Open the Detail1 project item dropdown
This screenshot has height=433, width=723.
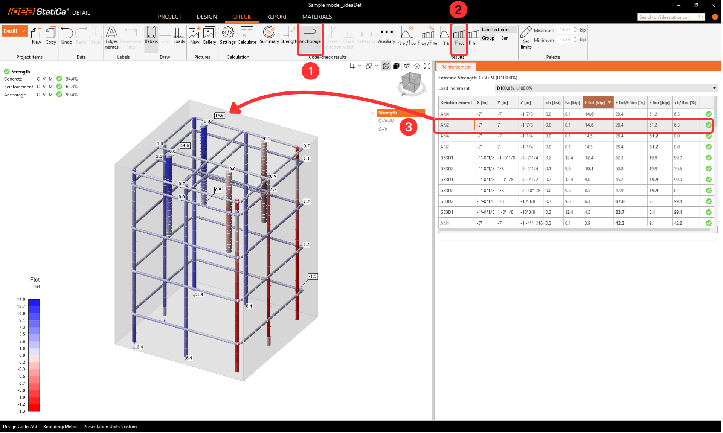coord(24,31)
